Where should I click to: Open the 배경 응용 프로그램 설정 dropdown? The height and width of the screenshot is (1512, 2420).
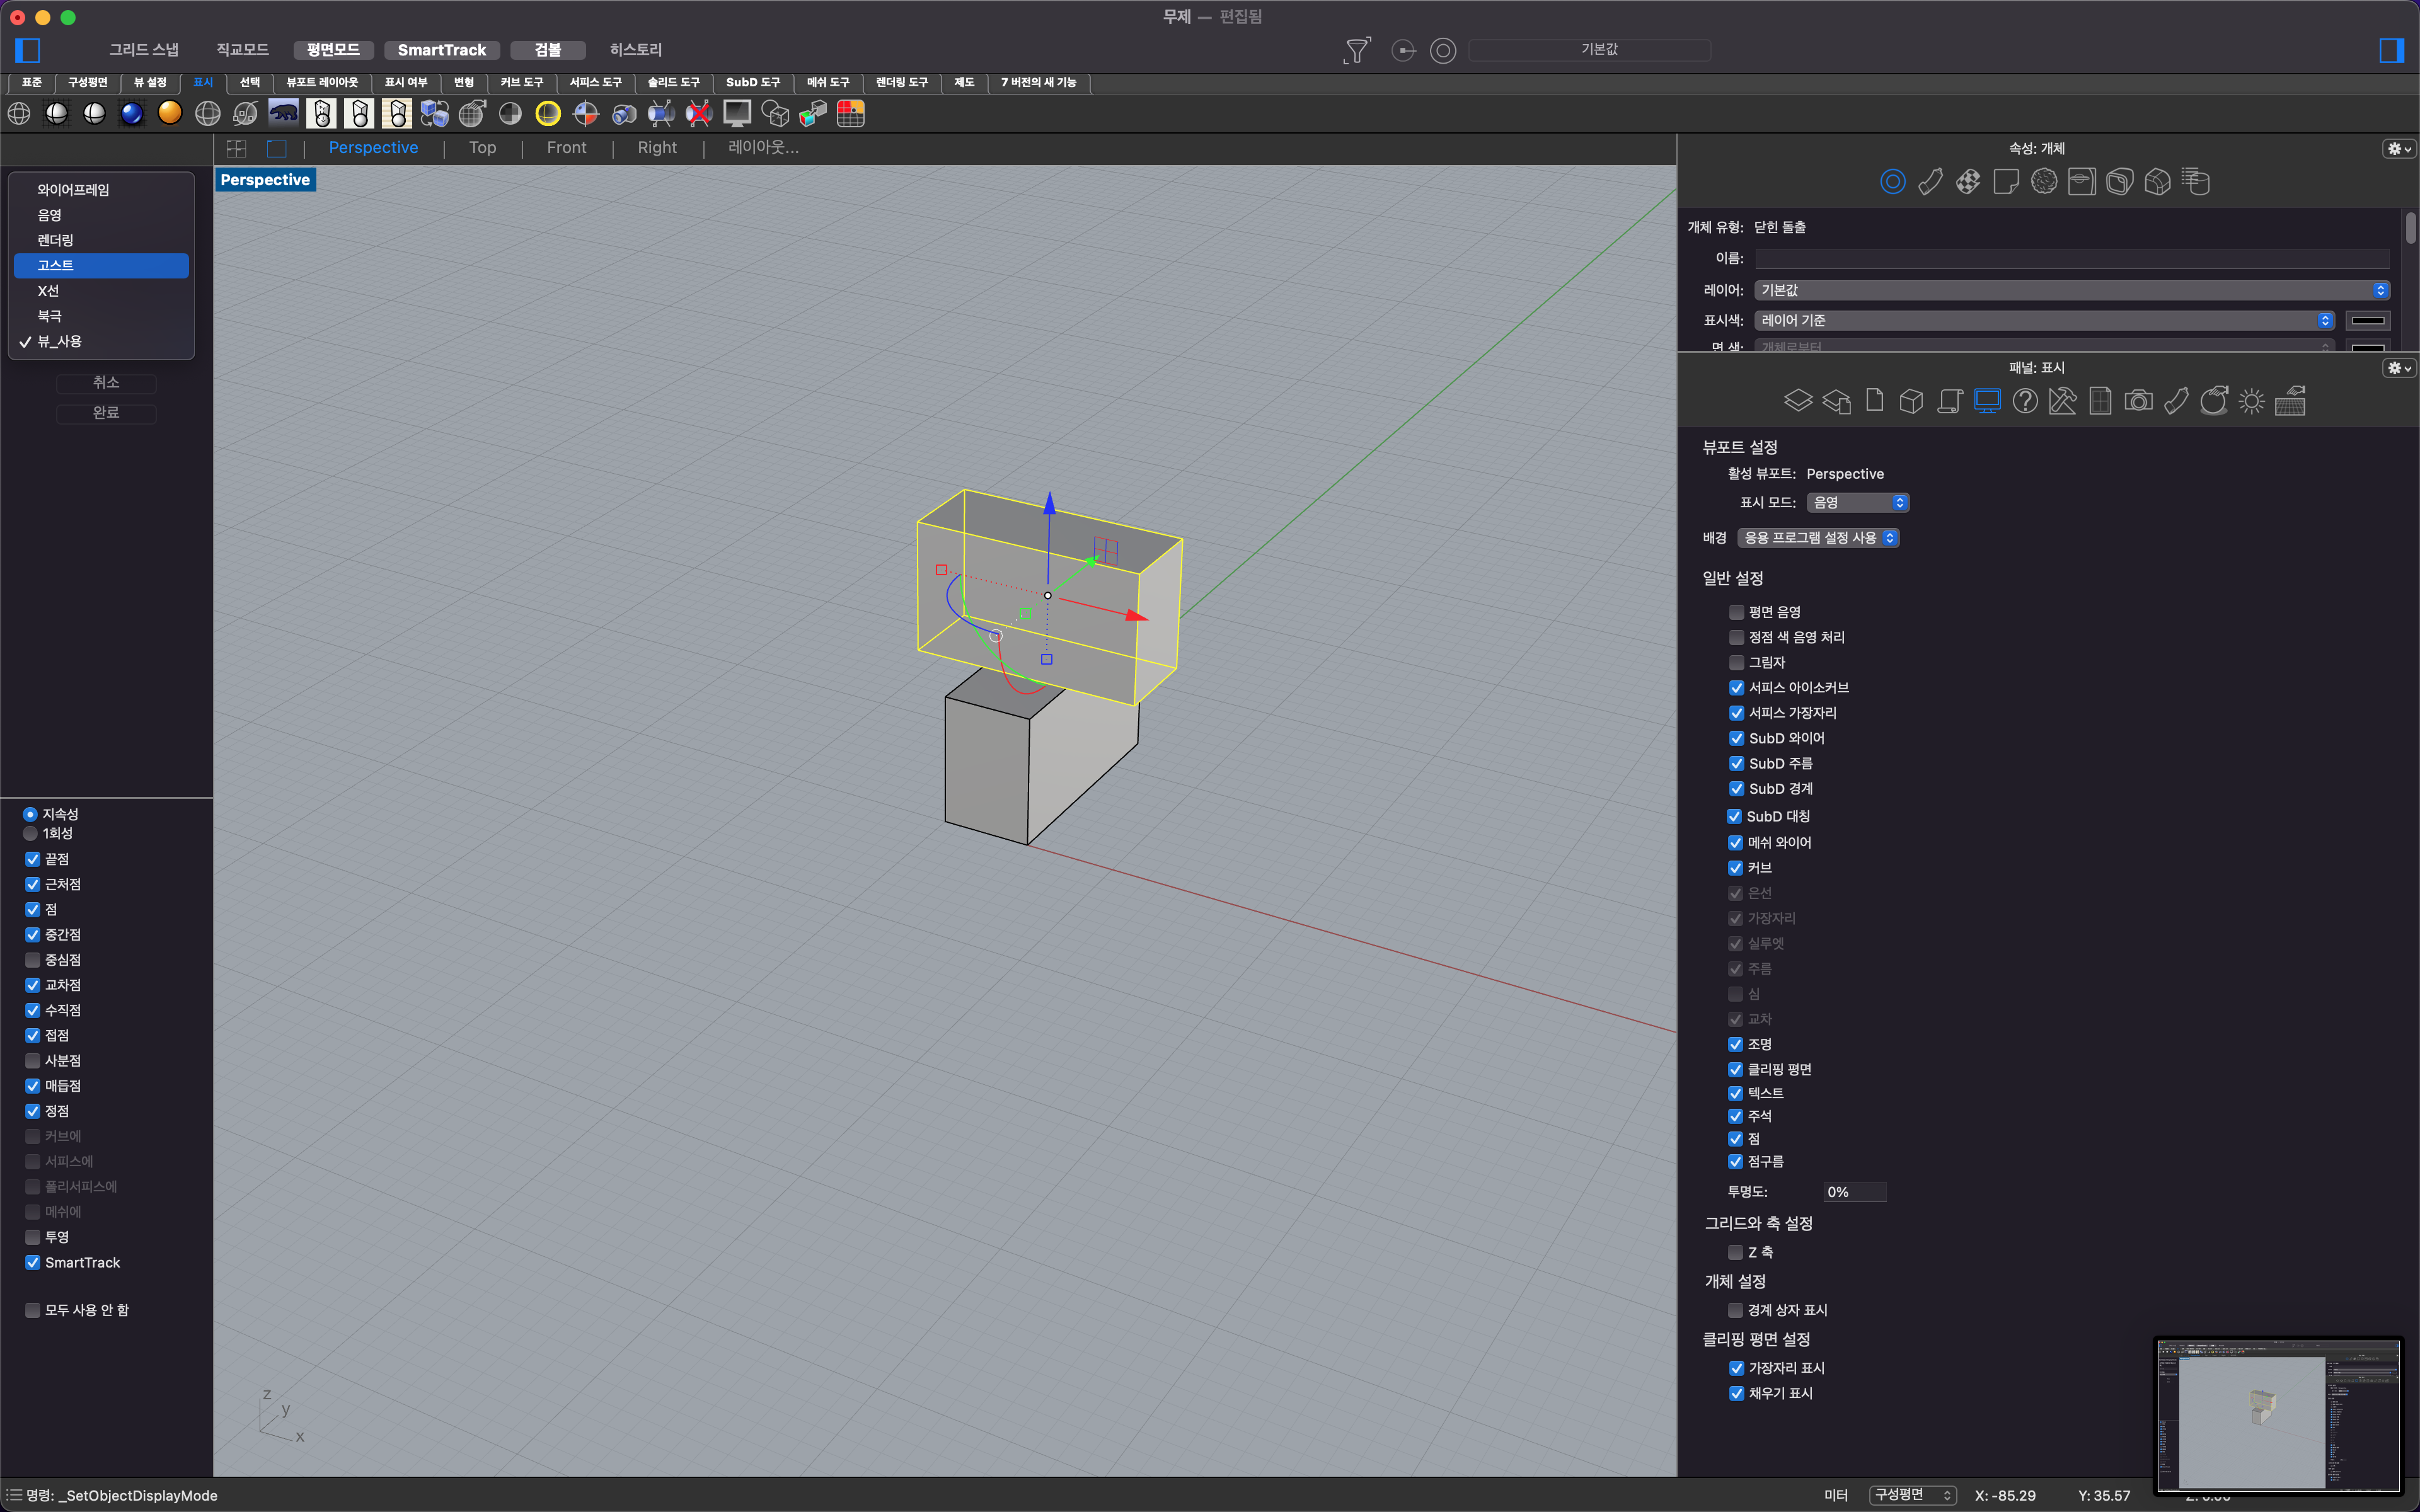coord(1818,538)
